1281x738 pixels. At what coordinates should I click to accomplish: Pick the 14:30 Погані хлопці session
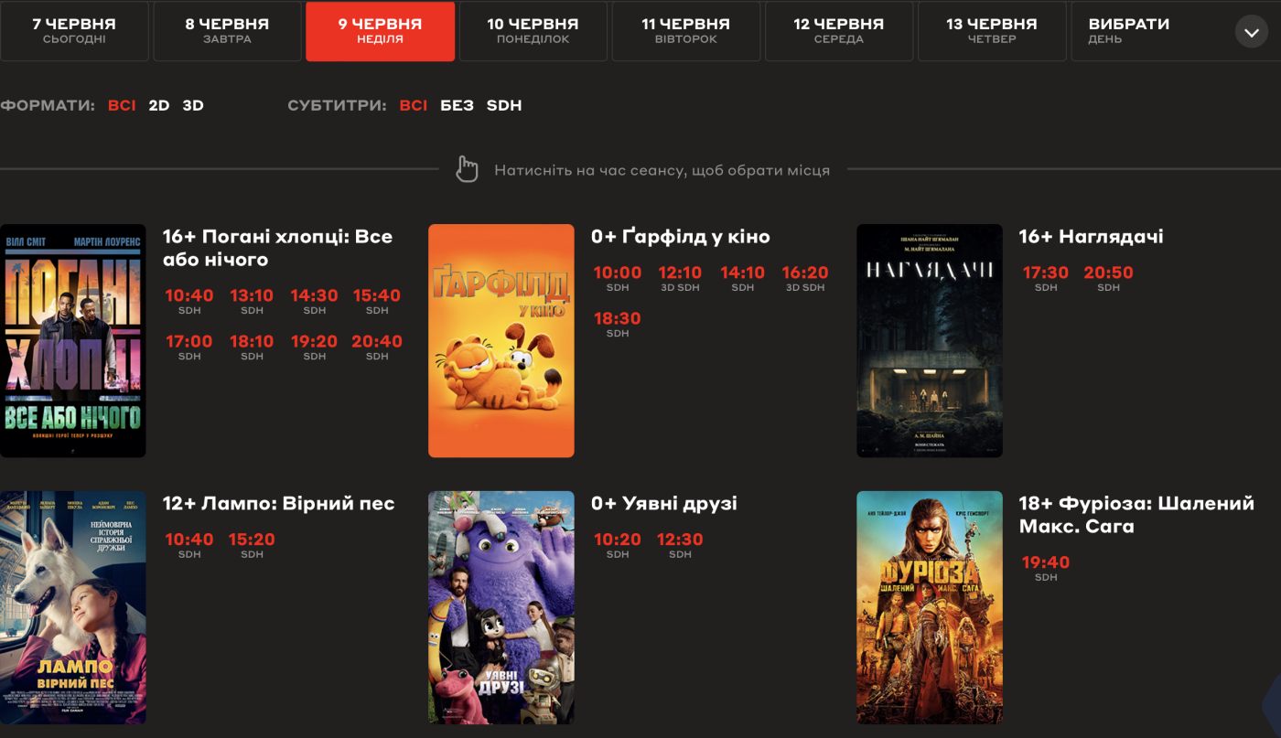tap(315, 301)
